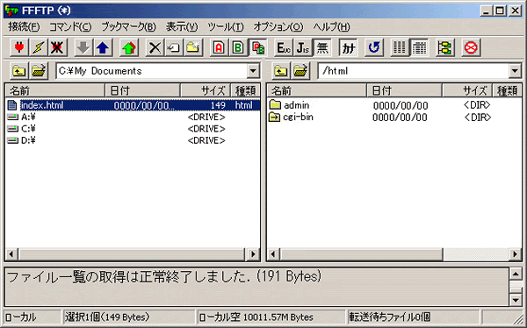The height and width of the screenshot is (328, 527).
Task: Open the コマンド(C) menu
Action: pos(70,26)
